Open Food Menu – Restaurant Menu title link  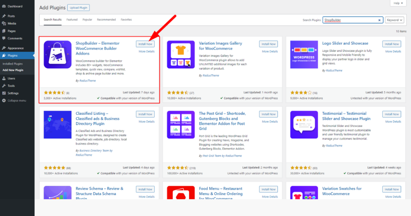(x=220, y=194)
